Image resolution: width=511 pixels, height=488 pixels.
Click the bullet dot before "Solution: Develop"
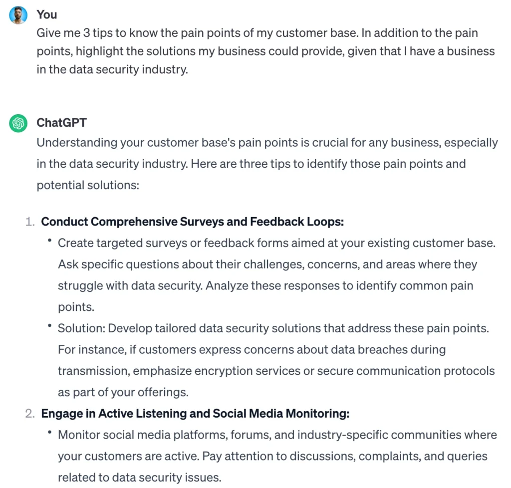tap(50, 327)
